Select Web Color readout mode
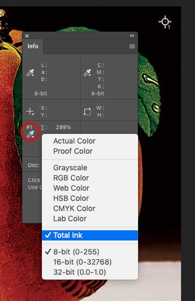Screen dimensions: 195x301 point(90,188)
